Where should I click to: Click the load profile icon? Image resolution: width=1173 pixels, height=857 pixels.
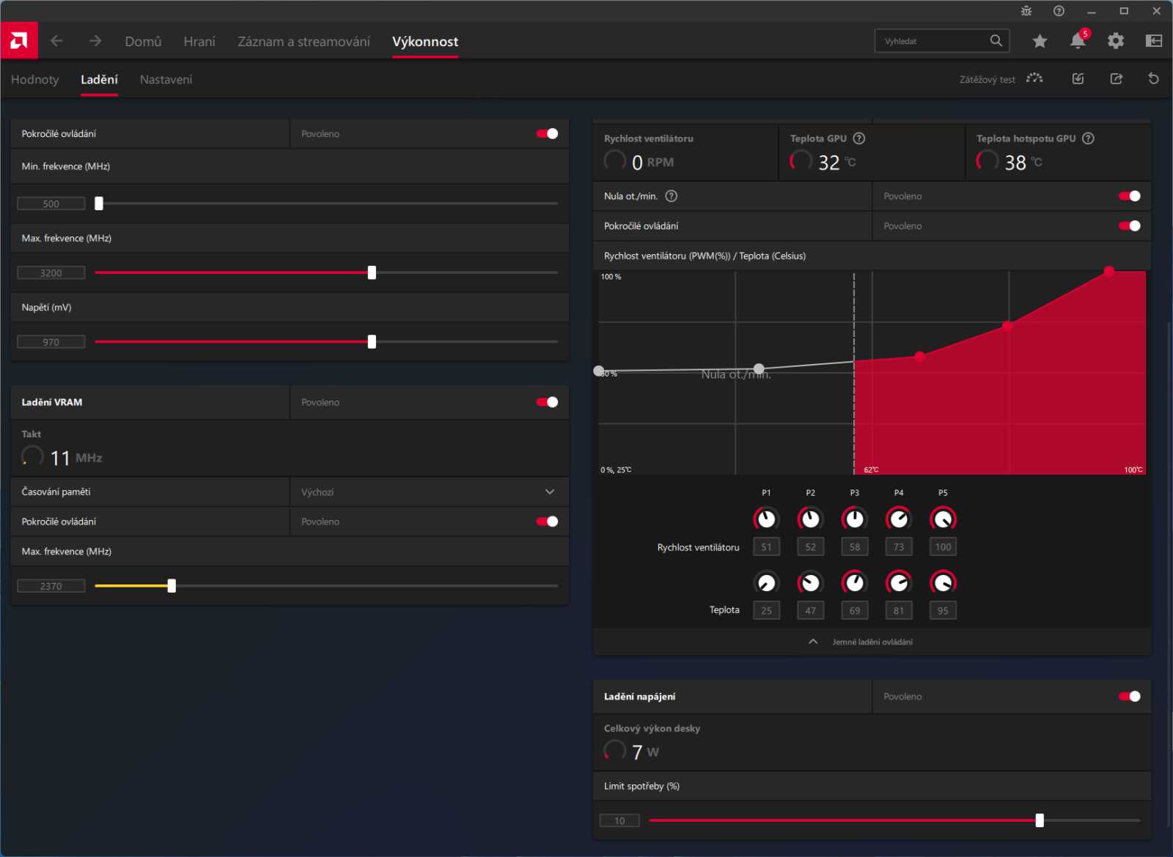click(1078, 78)
